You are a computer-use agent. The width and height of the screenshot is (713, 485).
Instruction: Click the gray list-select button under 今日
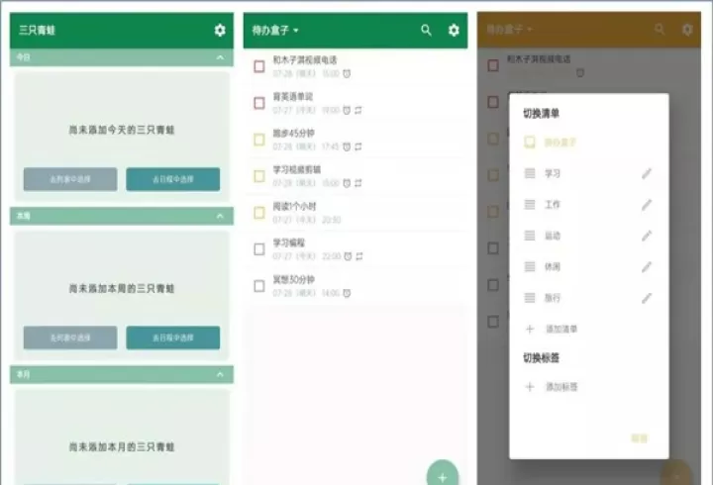70,179
